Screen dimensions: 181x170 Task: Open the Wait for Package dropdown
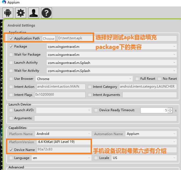click(x=112, y=55)
